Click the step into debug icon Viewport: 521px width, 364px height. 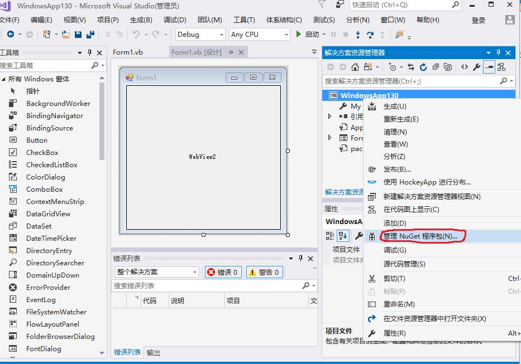coord(358,35)
